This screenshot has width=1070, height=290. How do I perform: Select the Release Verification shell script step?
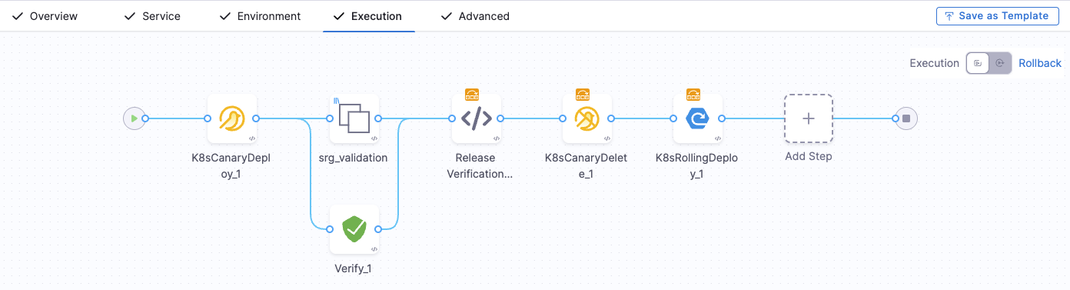pyautogui.click(x=476, y=118)
